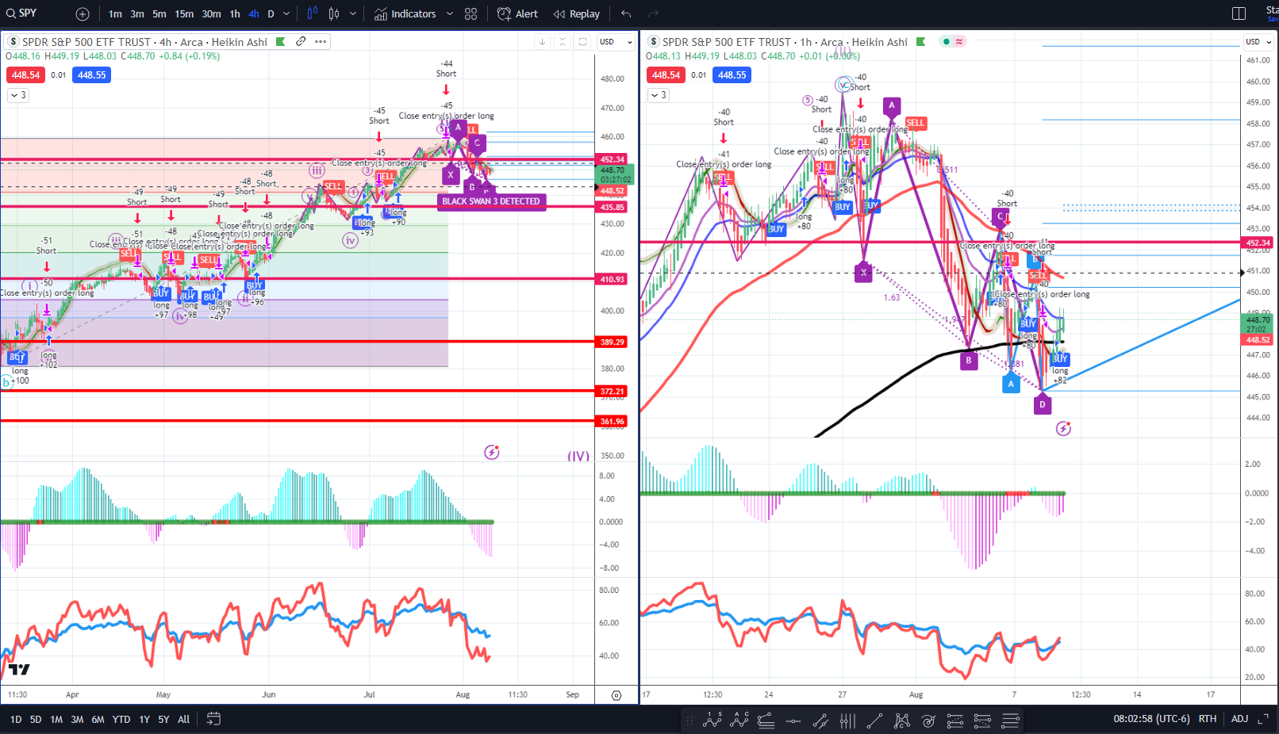Expand the favorite indicators dropdown

pyautogui.click(x=450, y=13)
